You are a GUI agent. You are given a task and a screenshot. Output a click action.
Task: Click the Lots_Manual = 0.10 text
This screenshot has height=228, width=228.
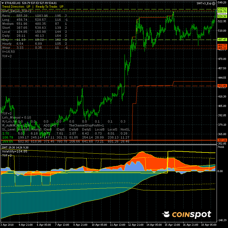(16, 117)
